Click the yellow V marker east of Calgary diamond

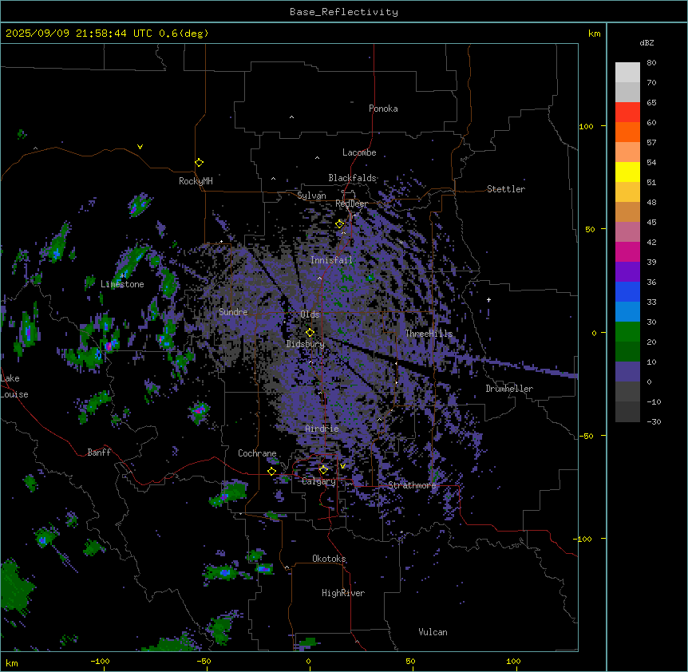(x=342, y=466)
